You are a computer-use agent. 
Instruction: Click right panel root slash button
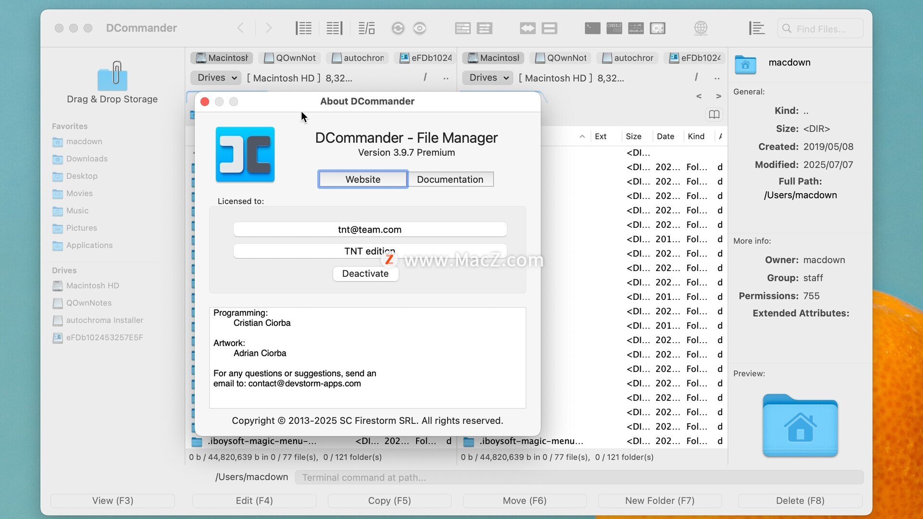pyautogui.click(x=696, y=77)
